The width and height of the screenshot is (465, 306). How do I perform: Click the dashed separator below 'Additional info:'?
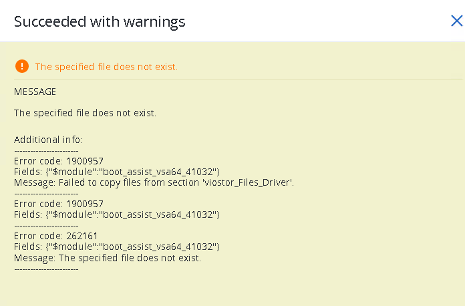(x=46, y=151)
